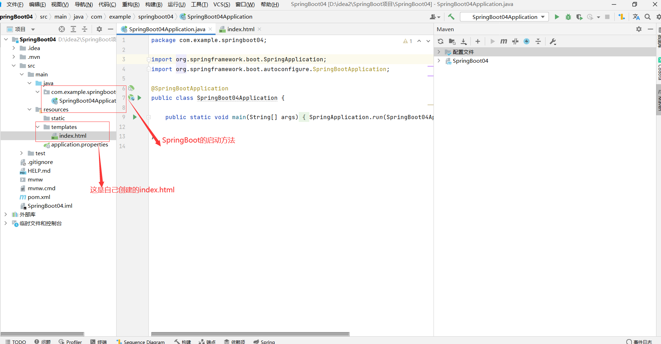Click editor horizontal scrollbar
Image resolution: width=661 pixels, height=344 pixels.
[250, 334]
